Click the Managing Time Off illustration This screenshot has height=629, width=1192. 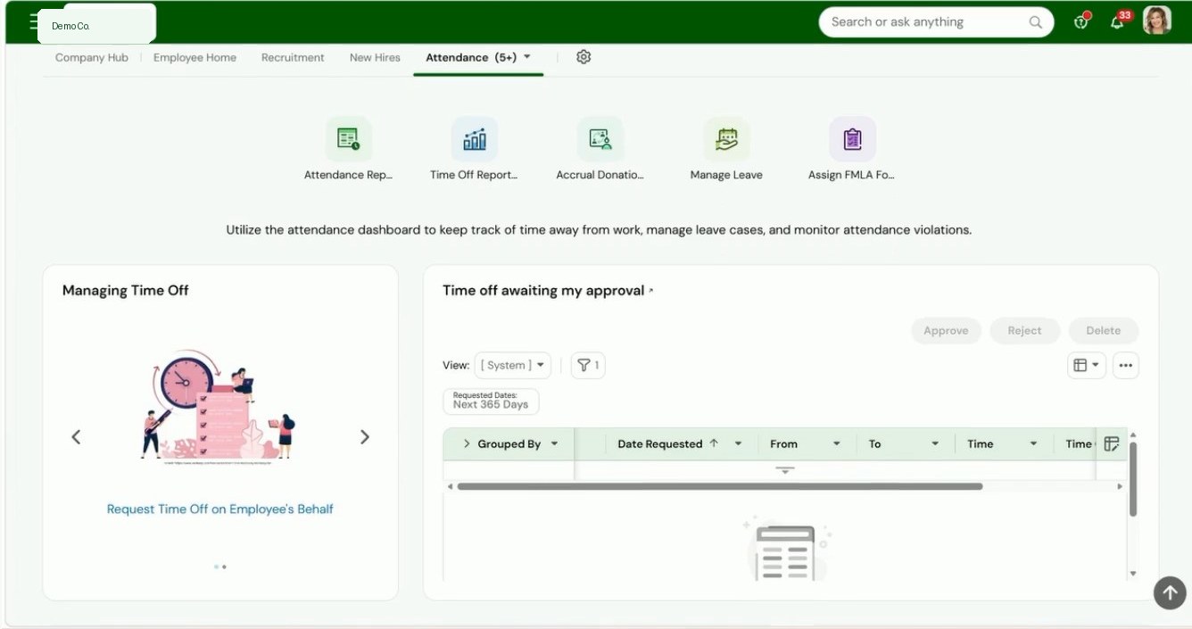tap(219, 408)
